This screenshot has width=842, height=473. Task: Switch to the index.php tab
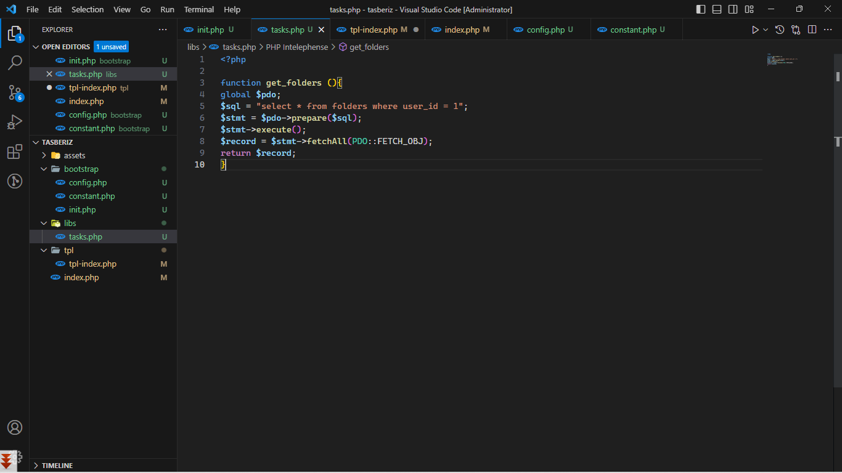466,30
